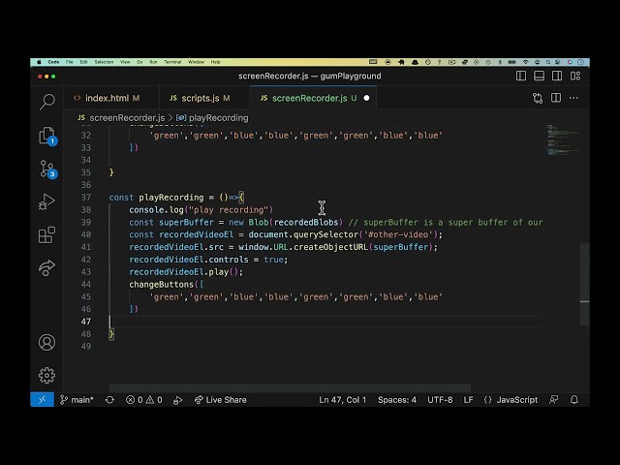Open the View menu
Image resolution: width=620 pixels, height=465 pixels.
tap(125, 62)
